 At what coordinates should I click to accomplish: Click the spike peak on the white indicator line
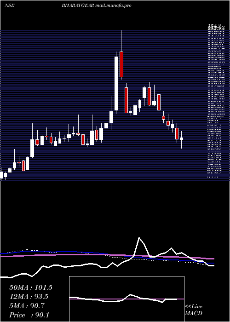click(x=139, y=238)
